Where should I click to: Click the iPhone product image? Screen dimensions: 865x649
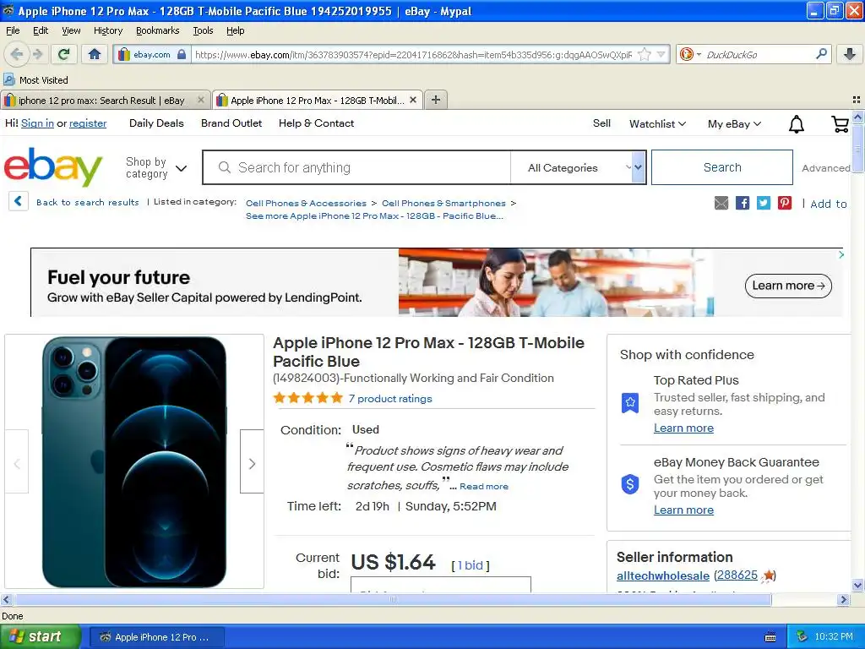[134, 462]
